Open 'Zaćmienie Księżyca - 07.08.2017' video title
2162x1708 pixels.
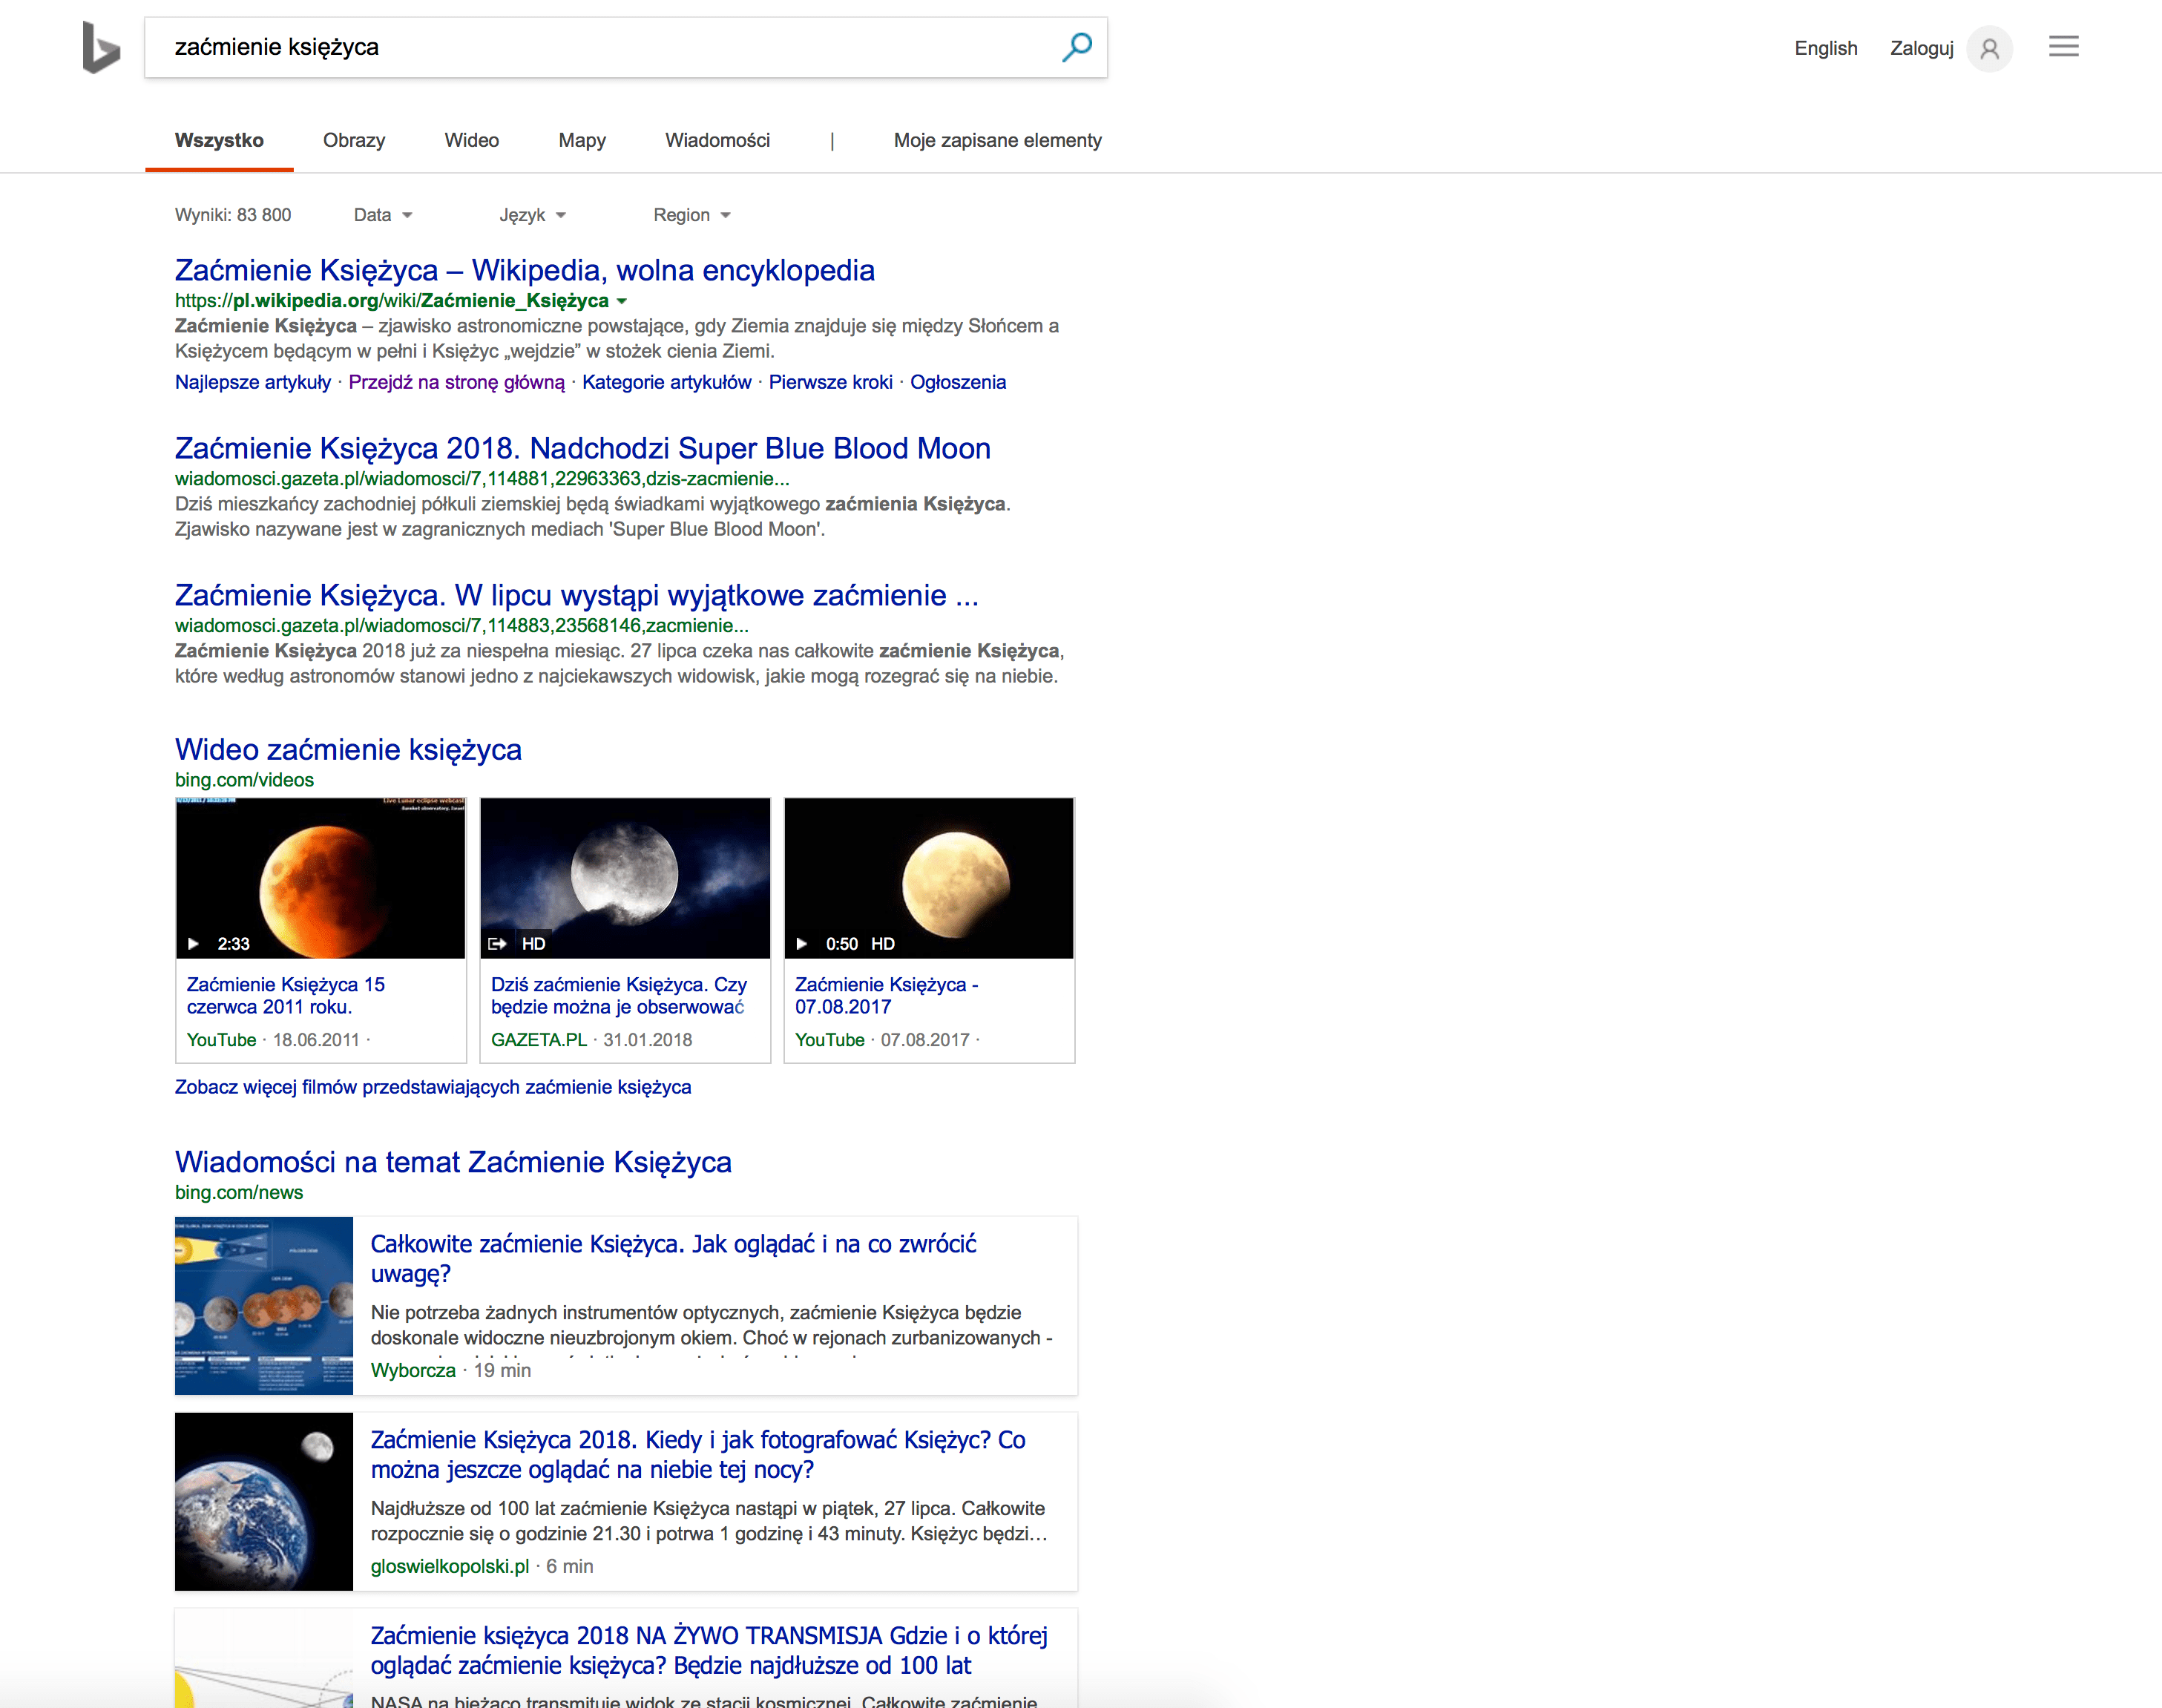[887, 995]
